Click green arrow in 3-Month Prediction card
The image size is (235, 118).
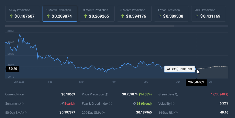pos(85,16)
